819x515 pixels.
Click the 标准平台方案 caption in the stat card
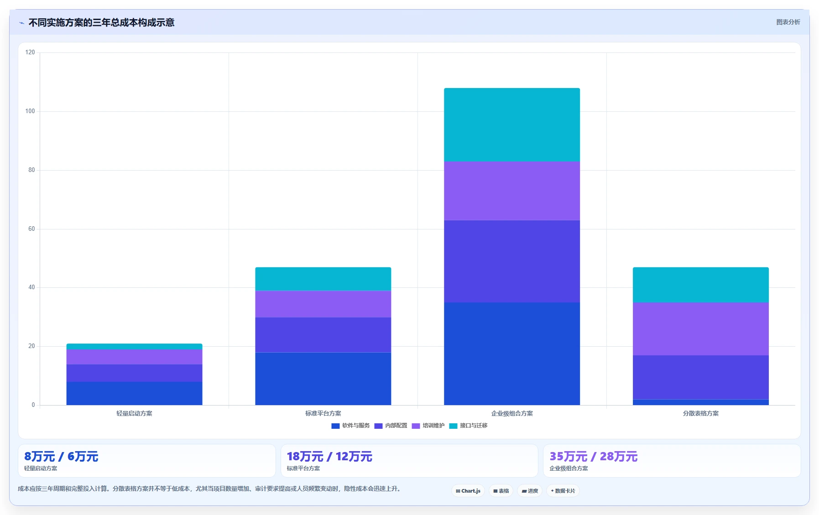click(303, 468)
